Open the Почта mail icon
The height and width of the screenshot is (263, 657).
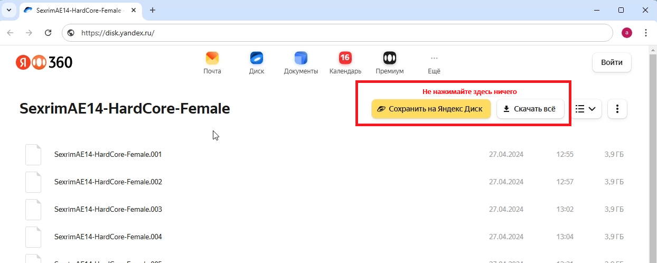click(212, 59)
